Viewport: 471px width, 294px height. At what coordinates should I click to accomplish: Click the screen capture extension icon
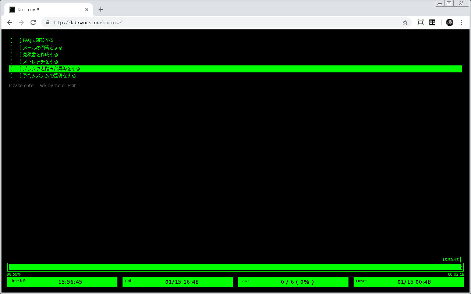[x=421, y=22]
